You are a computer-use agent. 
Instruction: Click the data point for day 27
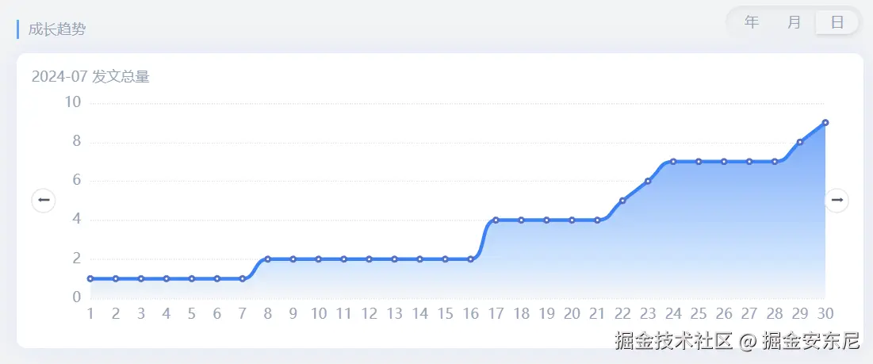(749, 162)
